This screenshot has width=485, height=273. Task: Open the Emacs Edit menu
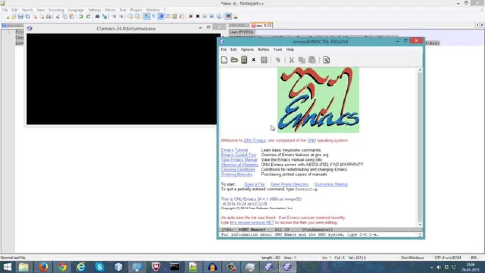click(233, 50)
